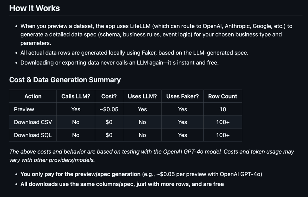Click the "Action" table column header

[x=33, y=96]
